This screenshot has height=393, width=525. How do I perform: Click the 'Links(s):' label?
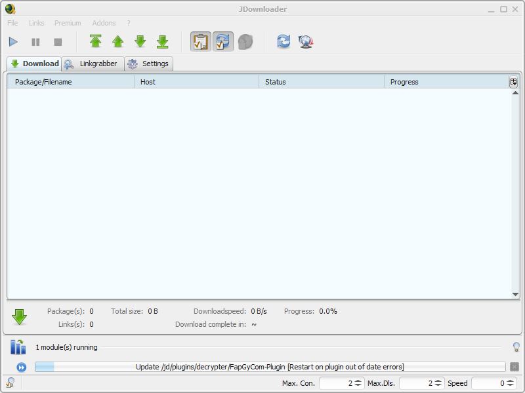tap(72, 324)
